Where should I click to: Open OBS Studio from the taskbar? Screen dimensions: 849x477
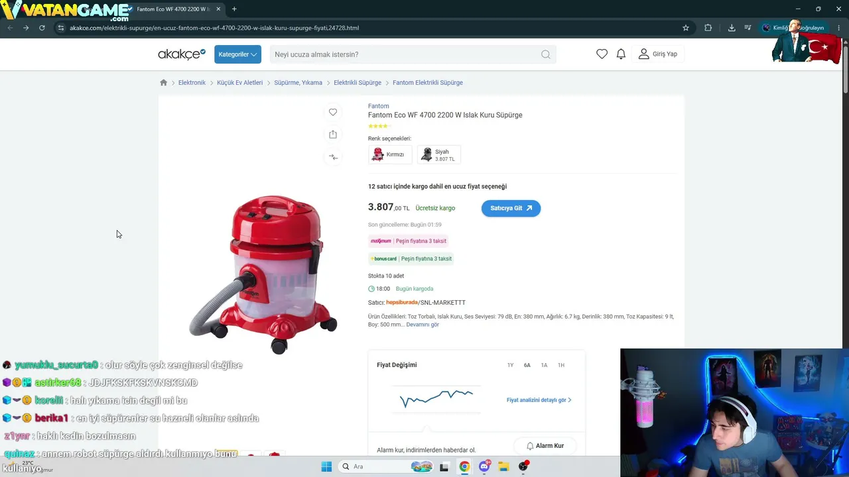click(523, 466)
